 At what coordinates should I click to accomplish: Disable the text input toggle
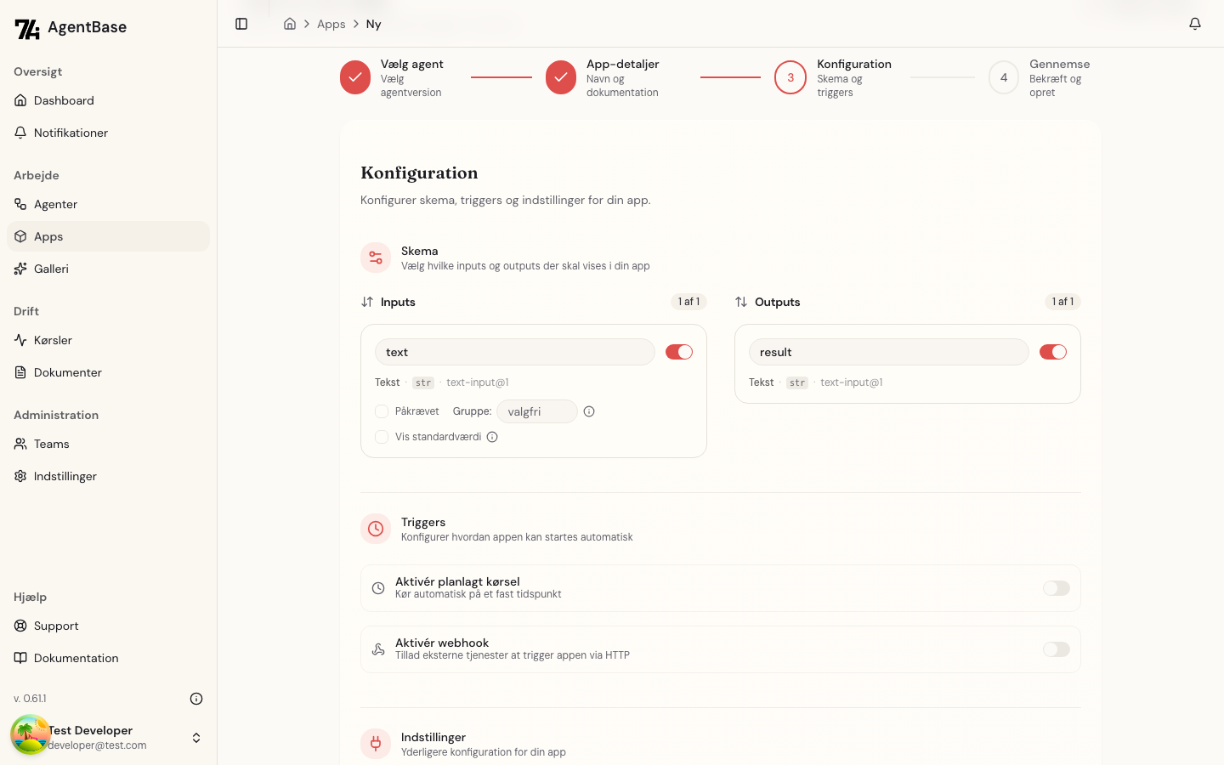[x=678, y=352]
